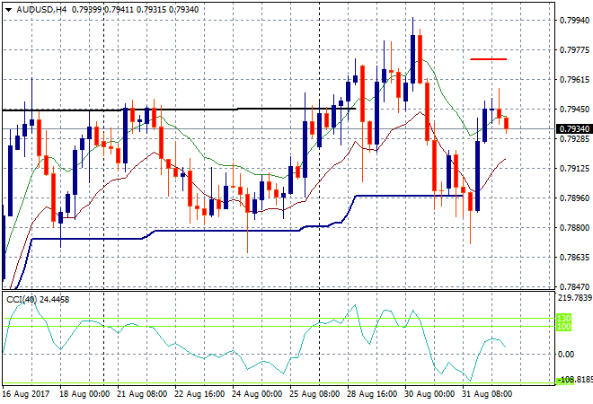This screenshot has width=593, height=404.
Task: Click the 31 Aug 08:00 time label
Action: pos(487,394)
